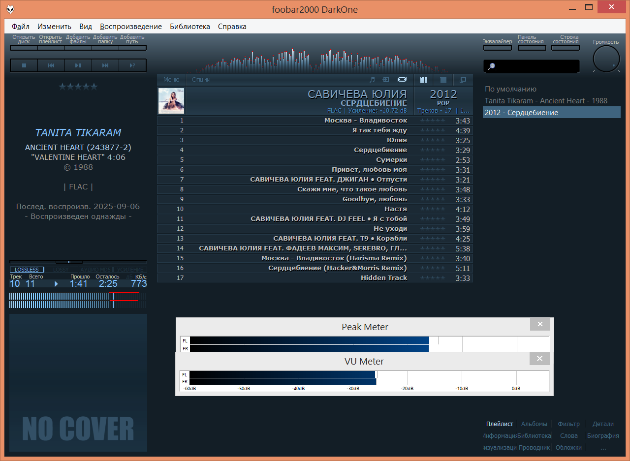Open the Воспроизведение menu
Viewport: 630px width, 461px height.
pos(130,27)
